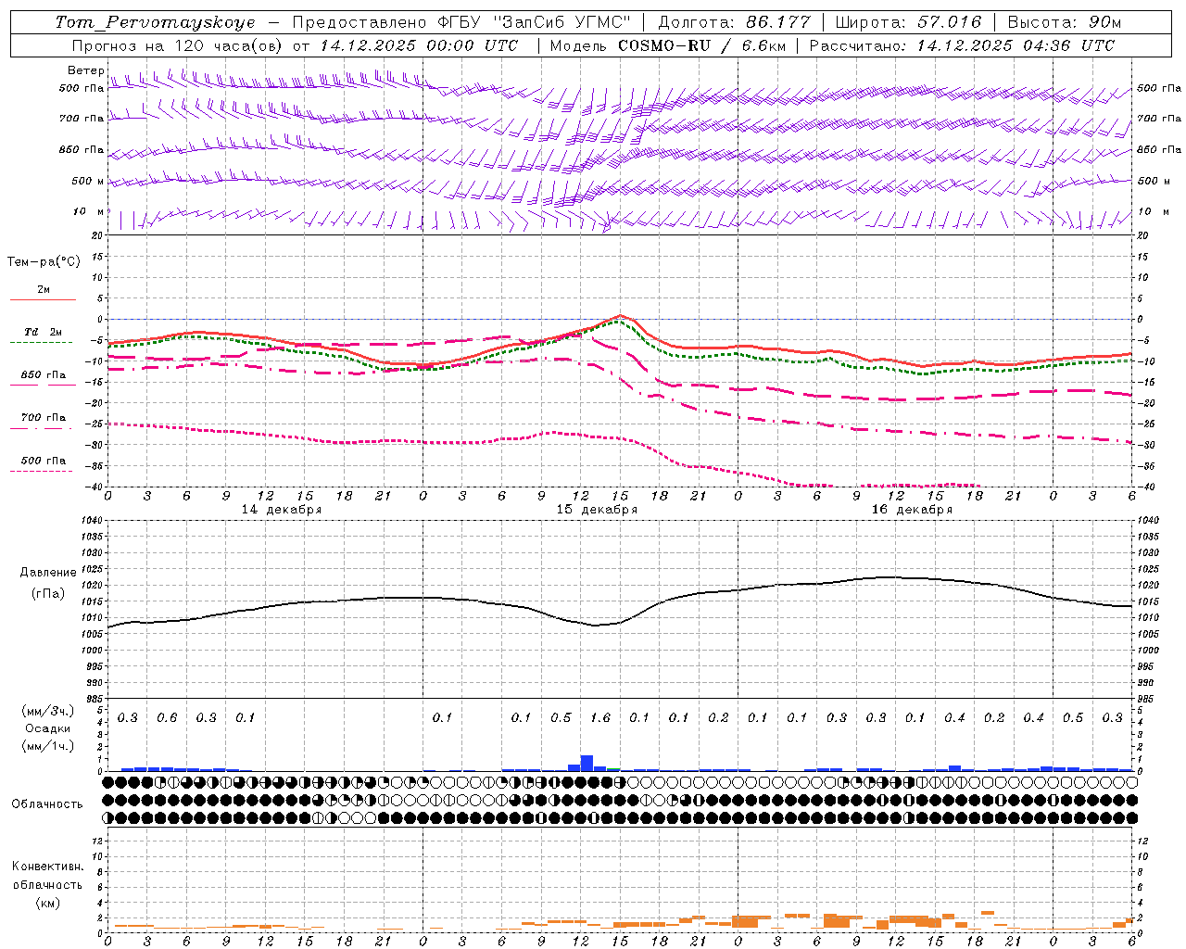This screenshot has width=1186, height=949.
Task: Click the Конвективн. convective cloud label
Action: pos(47,867)
